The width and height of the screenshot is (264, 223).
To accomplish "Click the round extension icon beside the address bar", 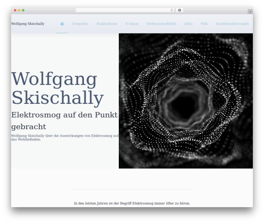I will click(180, 10).
